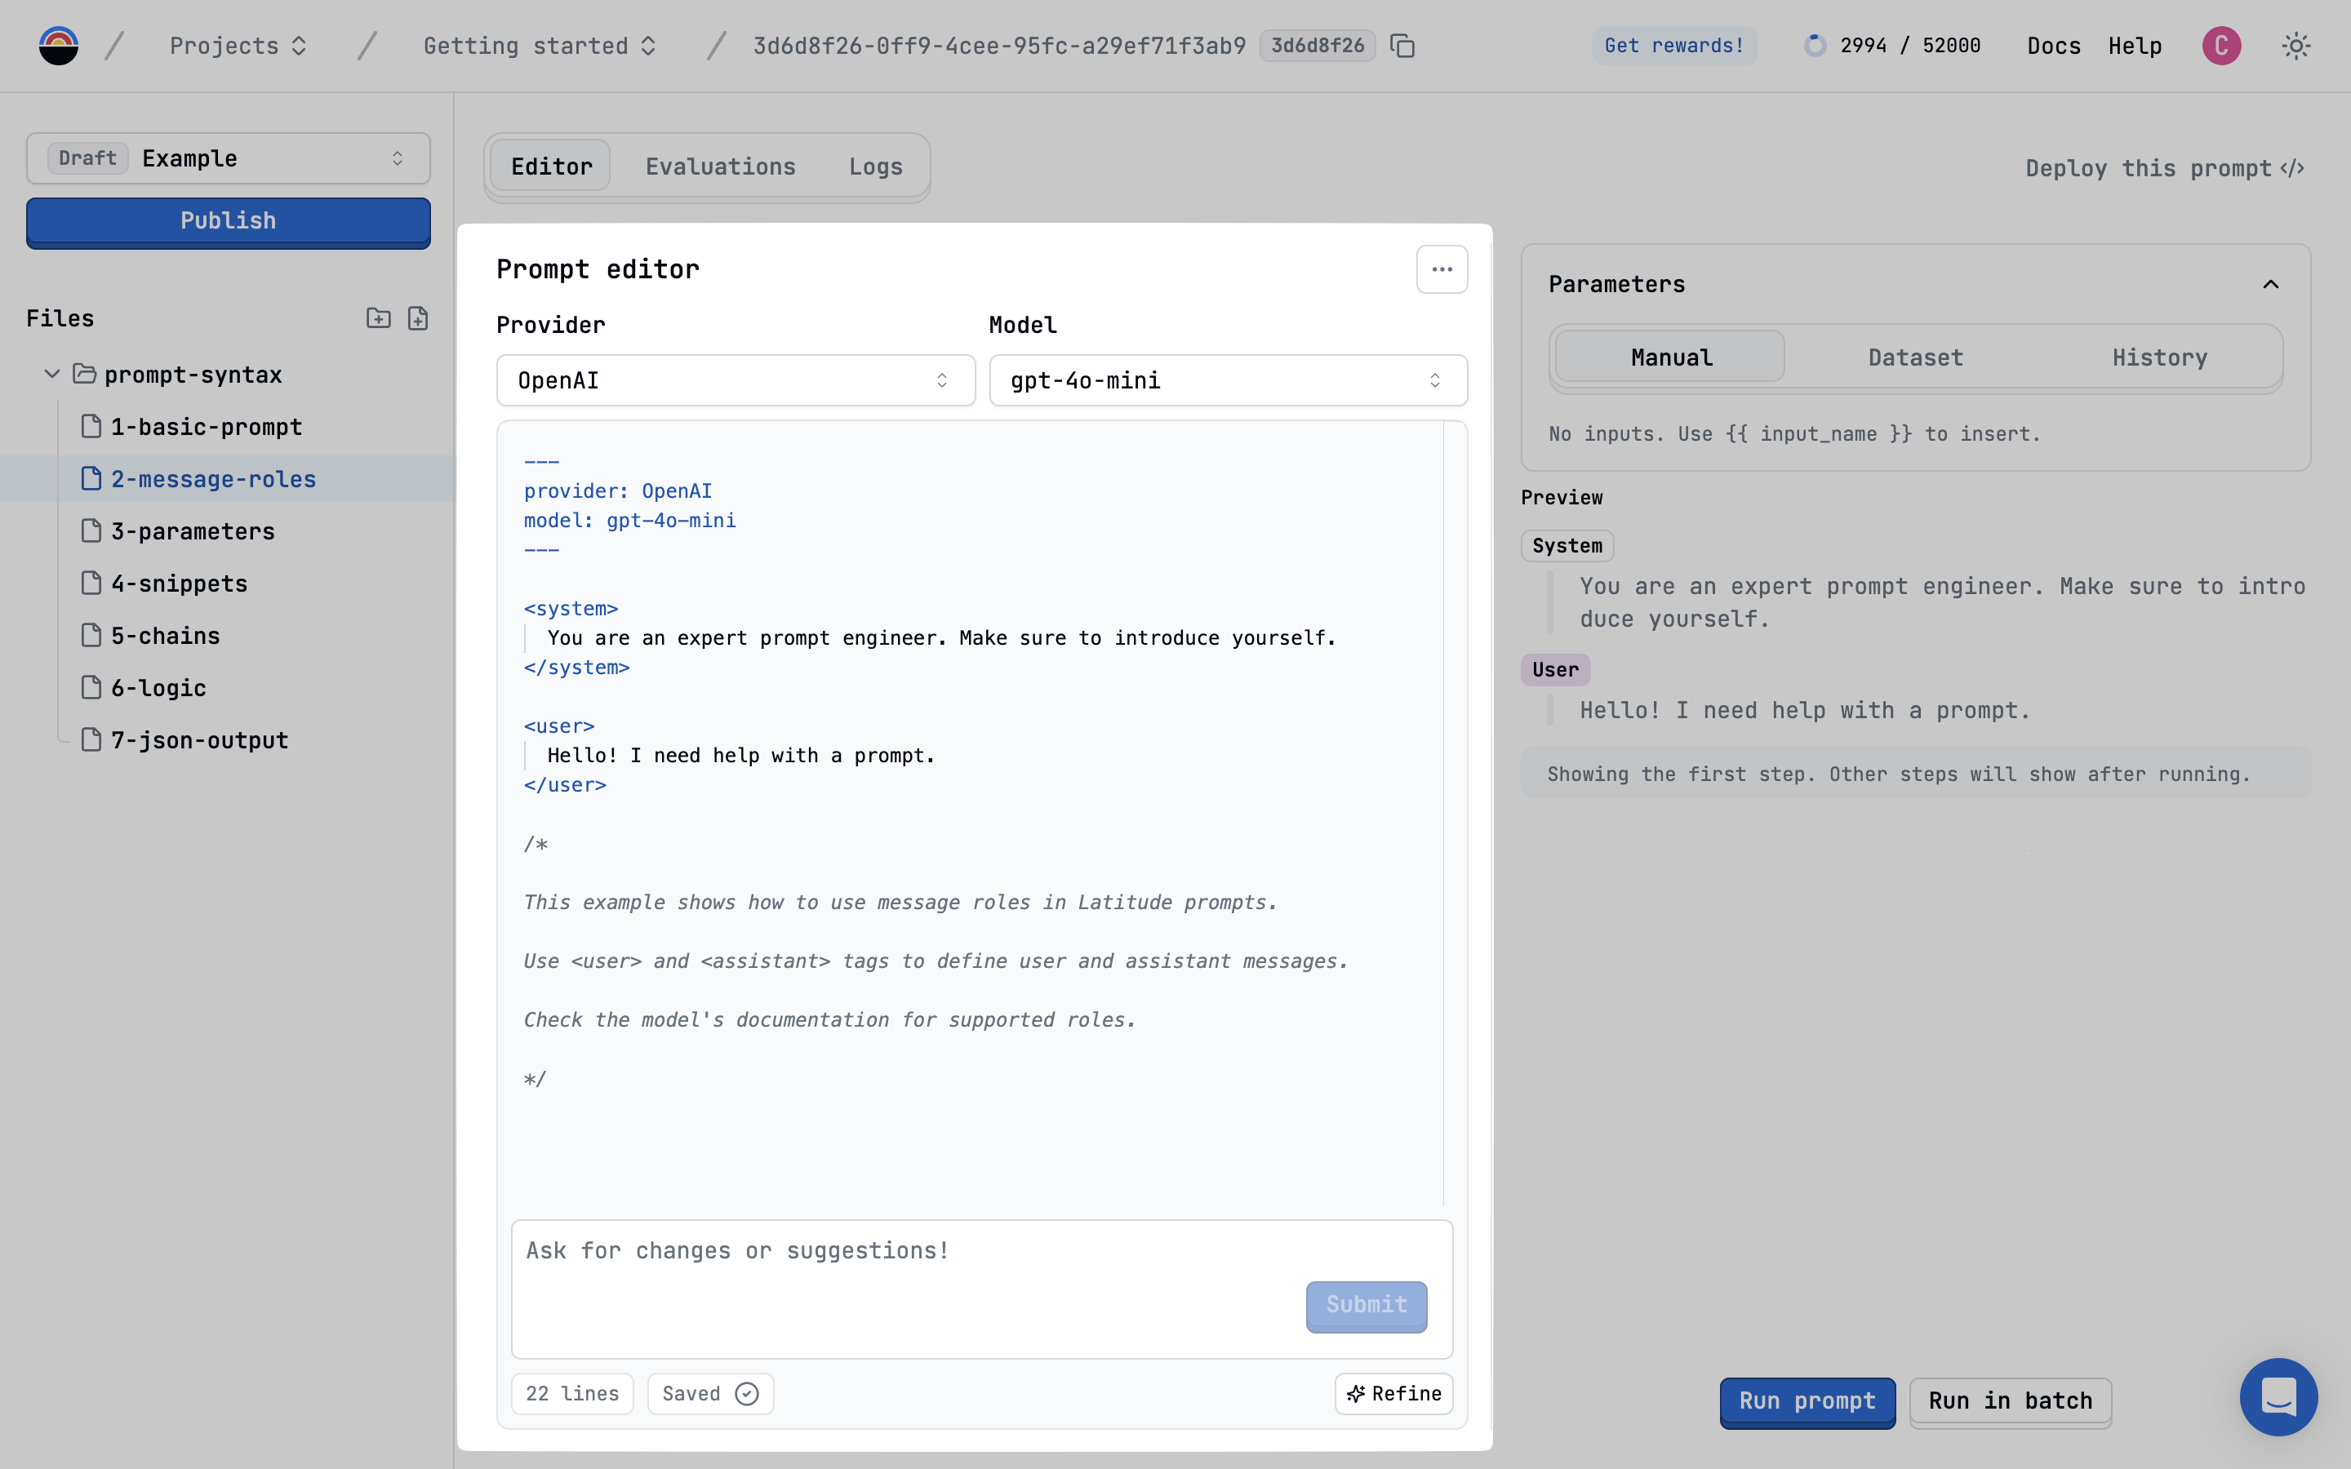Switch parameters to Dataset mode
Viewport: 2351px width, 1469px height.
coord(1915,357)
